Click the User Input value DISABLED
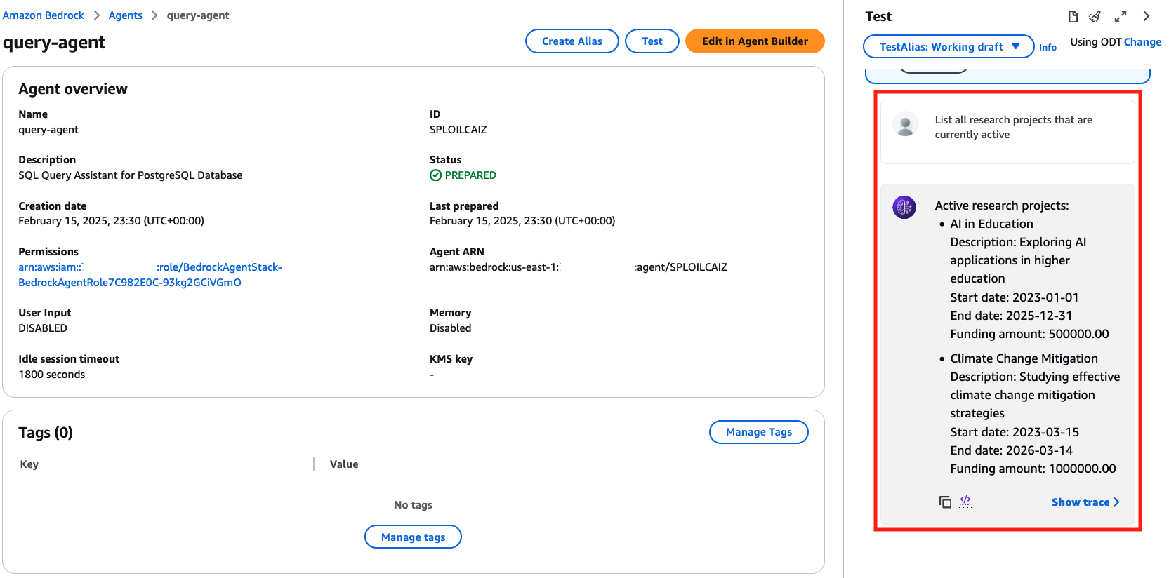1176x578 pixels. pos(43,328)
